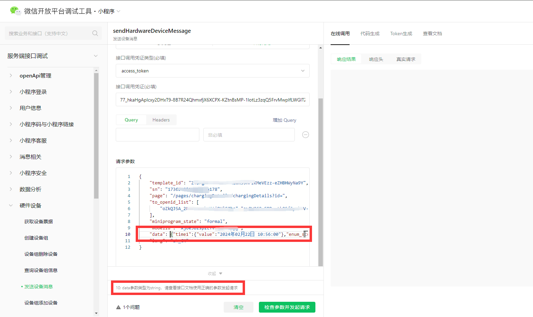Focus the API search input field

[53, 33]
